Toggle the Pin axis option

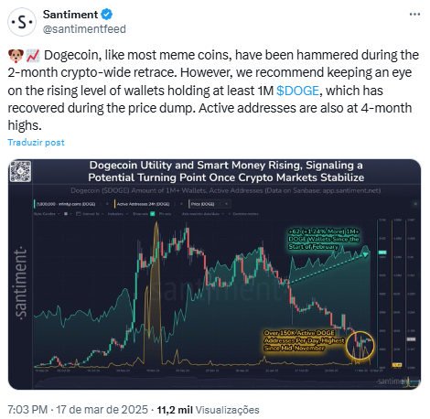click(x=165, y=214)
